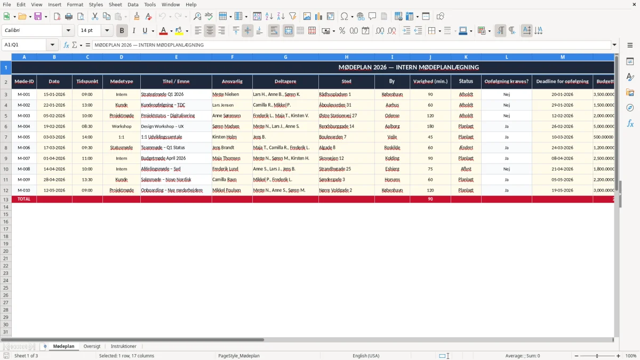Apply the red Font Color button
The image size is (640, 360).
point(164,31)
